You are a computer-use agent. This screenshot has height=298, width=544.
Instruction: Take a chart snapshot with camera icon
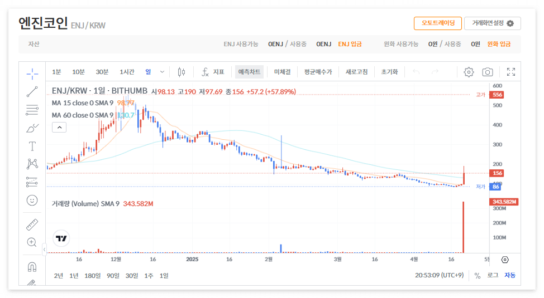tap(488, 72)
